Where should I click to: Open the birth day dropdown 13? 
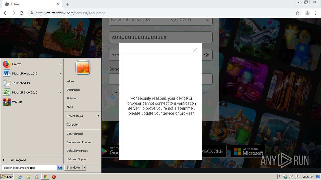point(160,20)
